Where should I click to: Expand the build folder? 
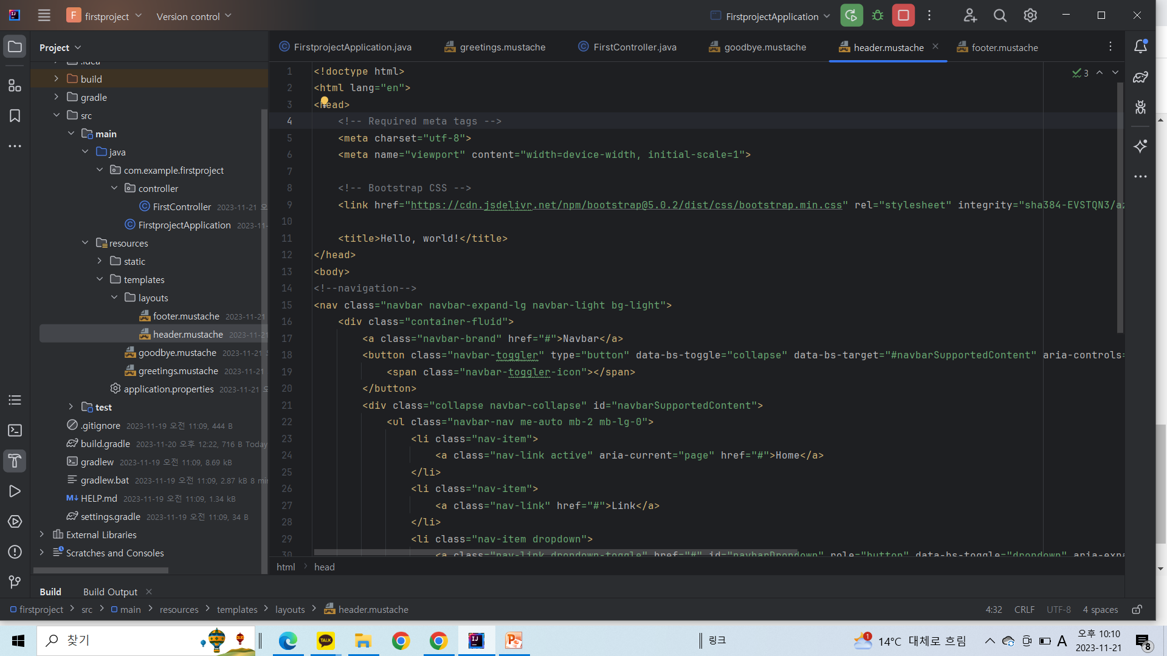[x=56, y=79]
